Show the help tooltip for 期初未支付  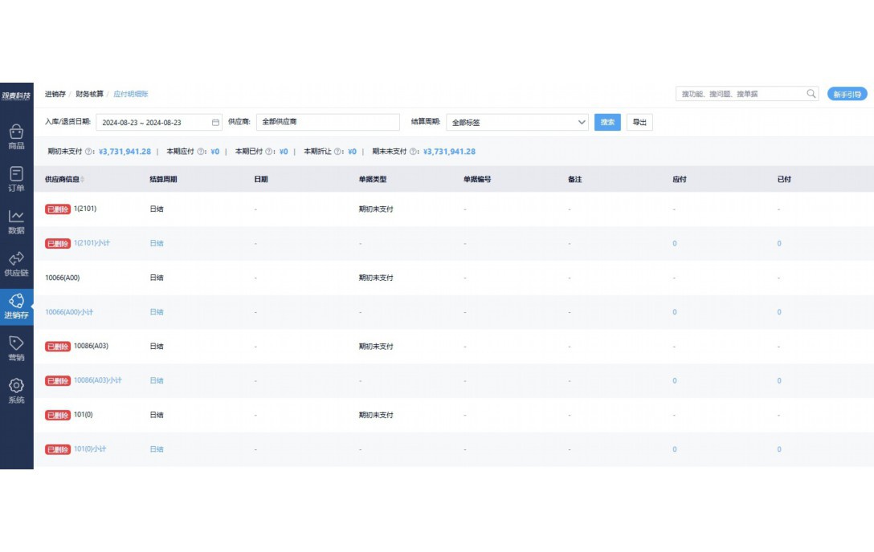pos(89,152)
